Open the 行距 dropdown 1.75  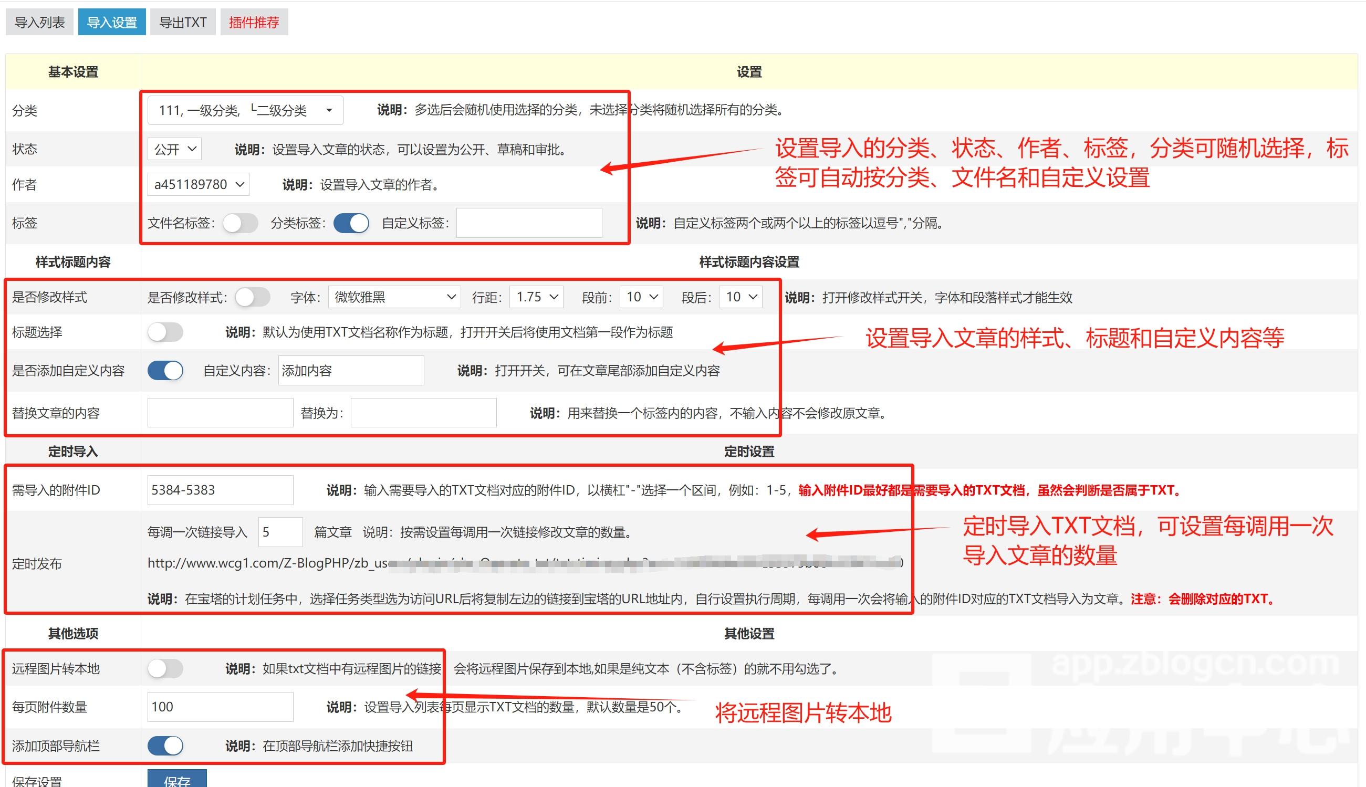536,297
